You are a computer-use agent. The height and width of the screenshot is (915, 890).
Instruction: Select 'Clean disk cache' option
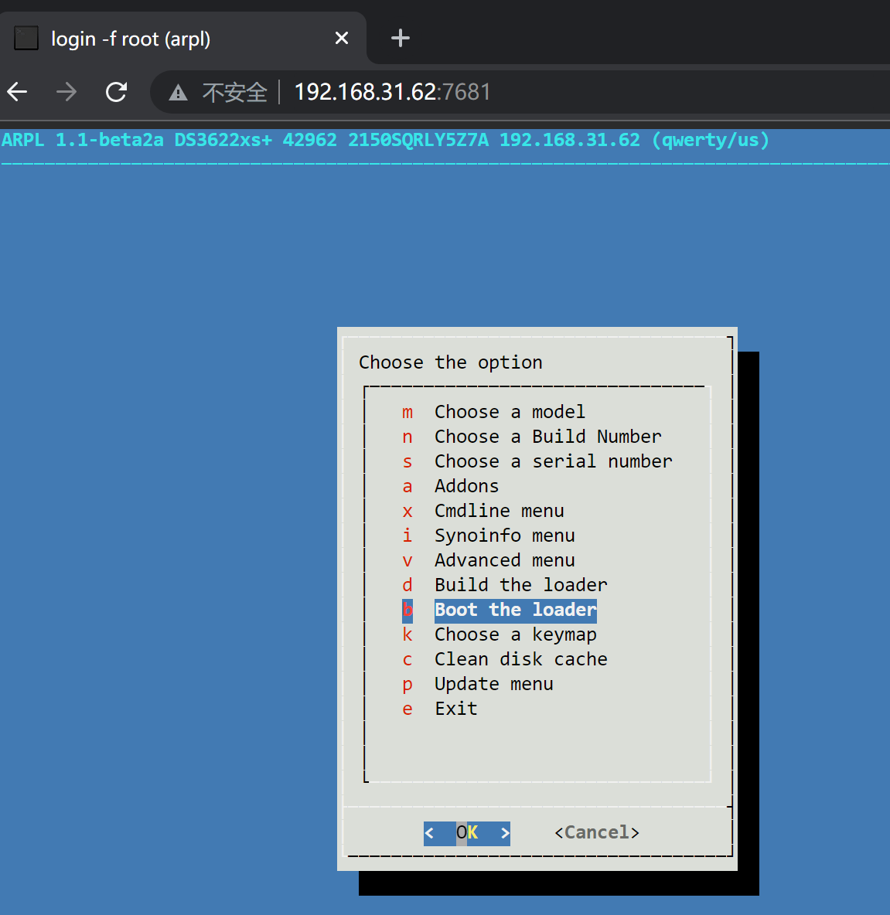520,658
